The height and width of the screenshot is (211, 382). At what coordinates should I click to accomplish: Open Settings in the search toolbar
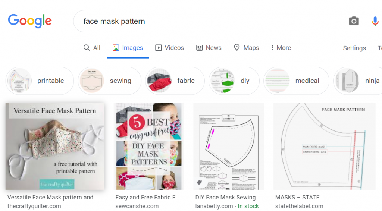(x=354, y=48)
